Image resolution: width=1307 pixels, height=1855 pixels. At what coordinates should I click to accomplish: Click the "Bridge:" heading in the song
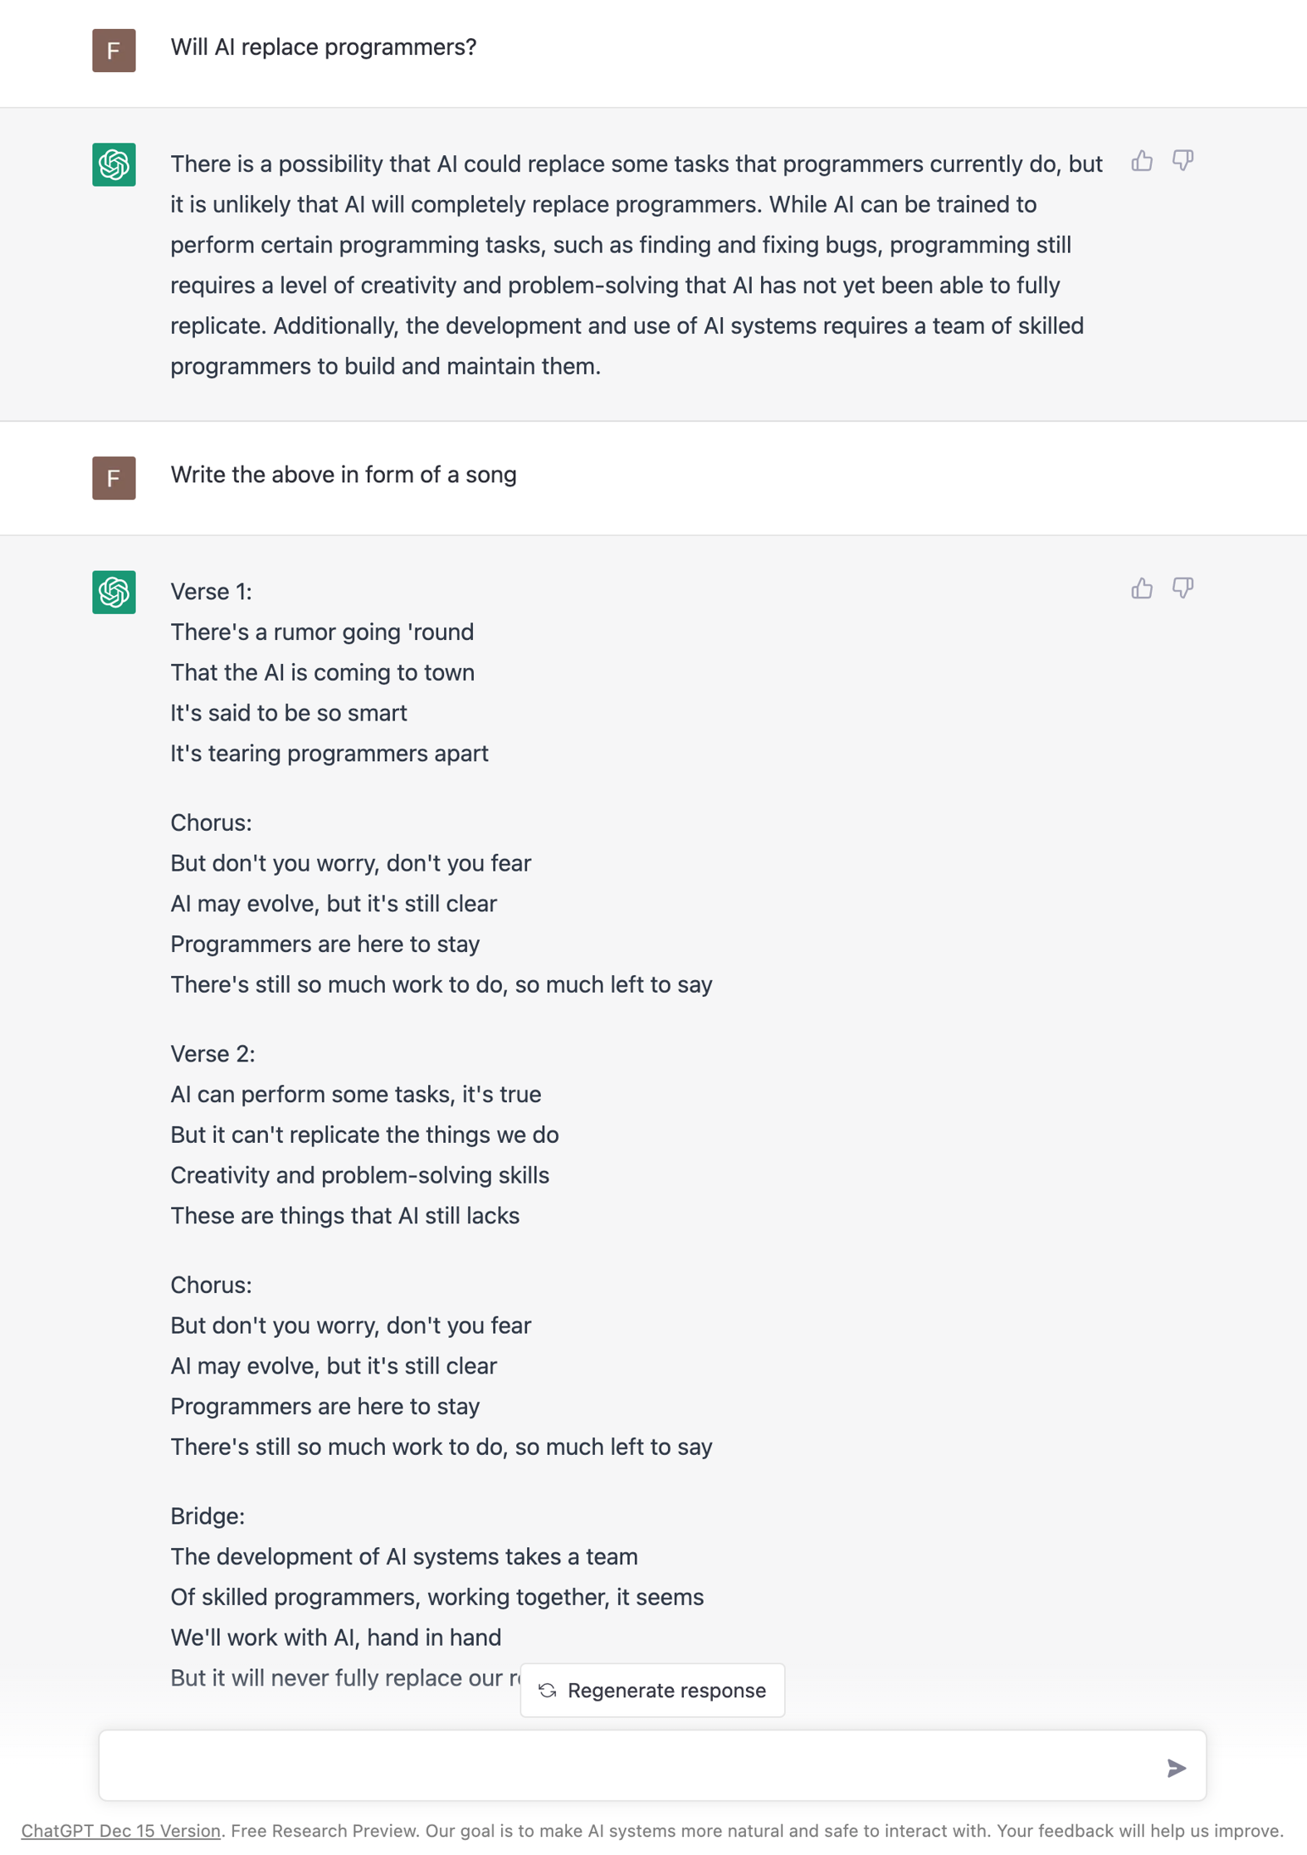(207, 1516)
